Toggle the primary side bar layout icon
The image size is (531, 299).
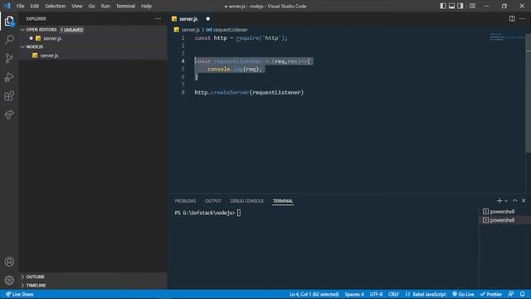pyautogui.click(x=443, y=6)
